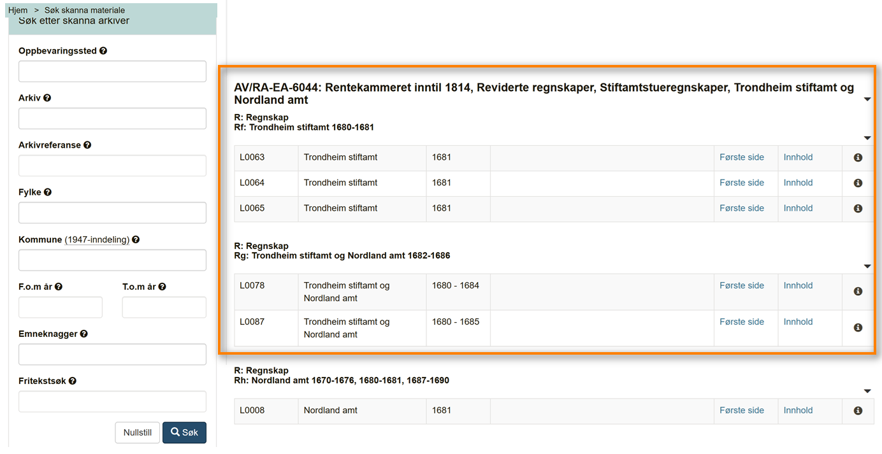The image size is (882, 454).
Task: Click info icon for Nordland amt L0008
Action: tap(858, 411)
